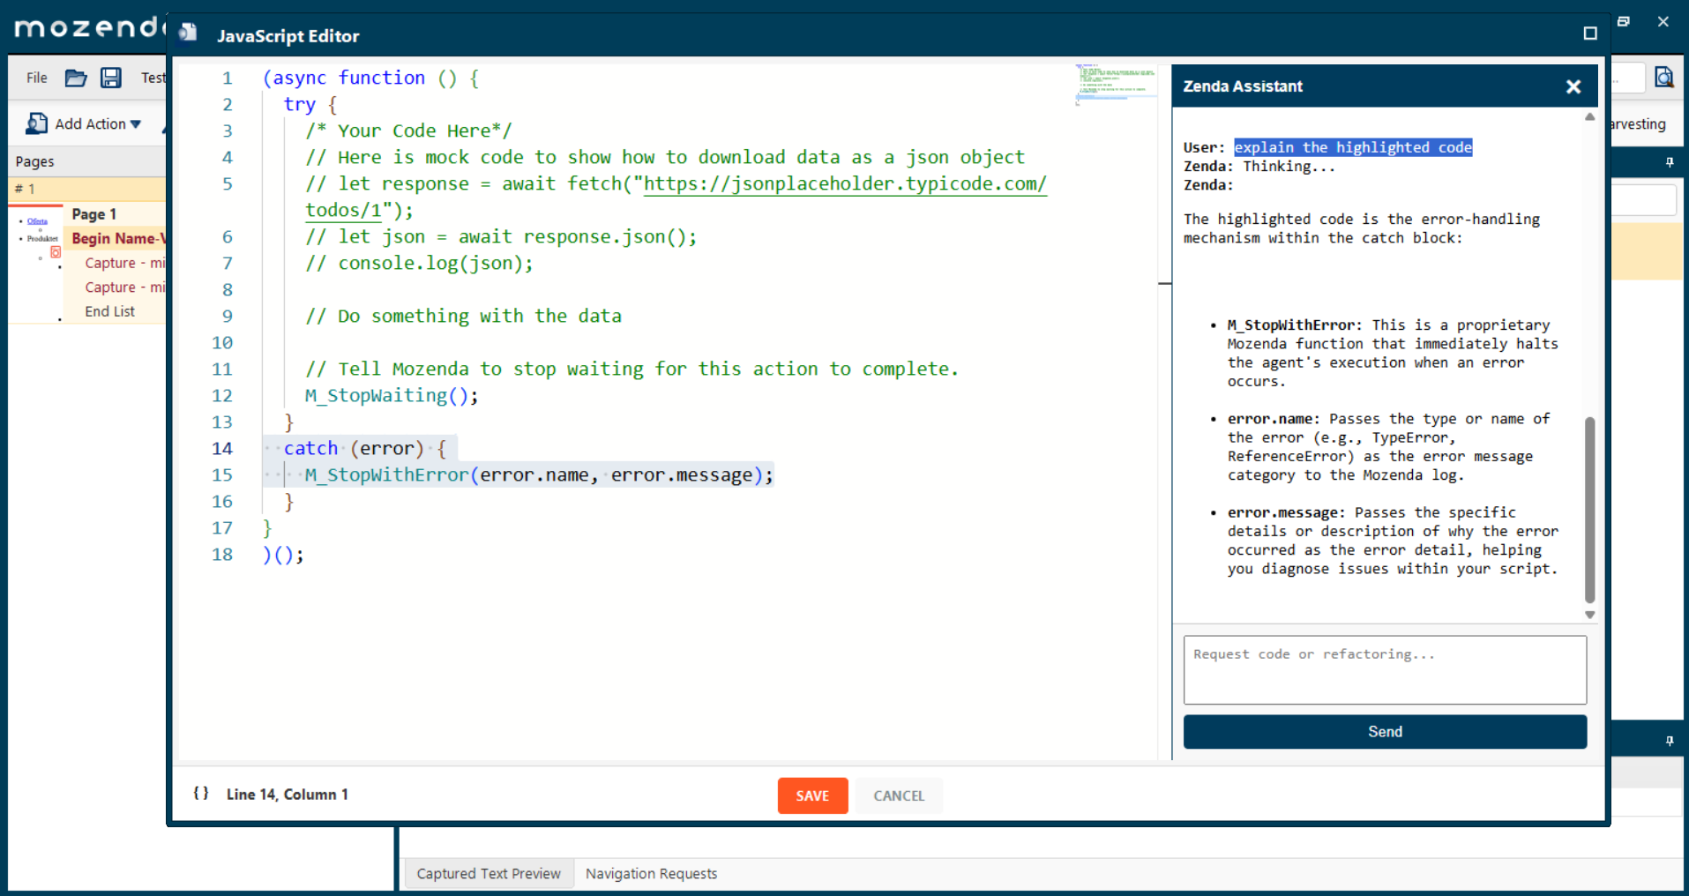Close the Zenda Assistant panel

(x=1573, y=86)
